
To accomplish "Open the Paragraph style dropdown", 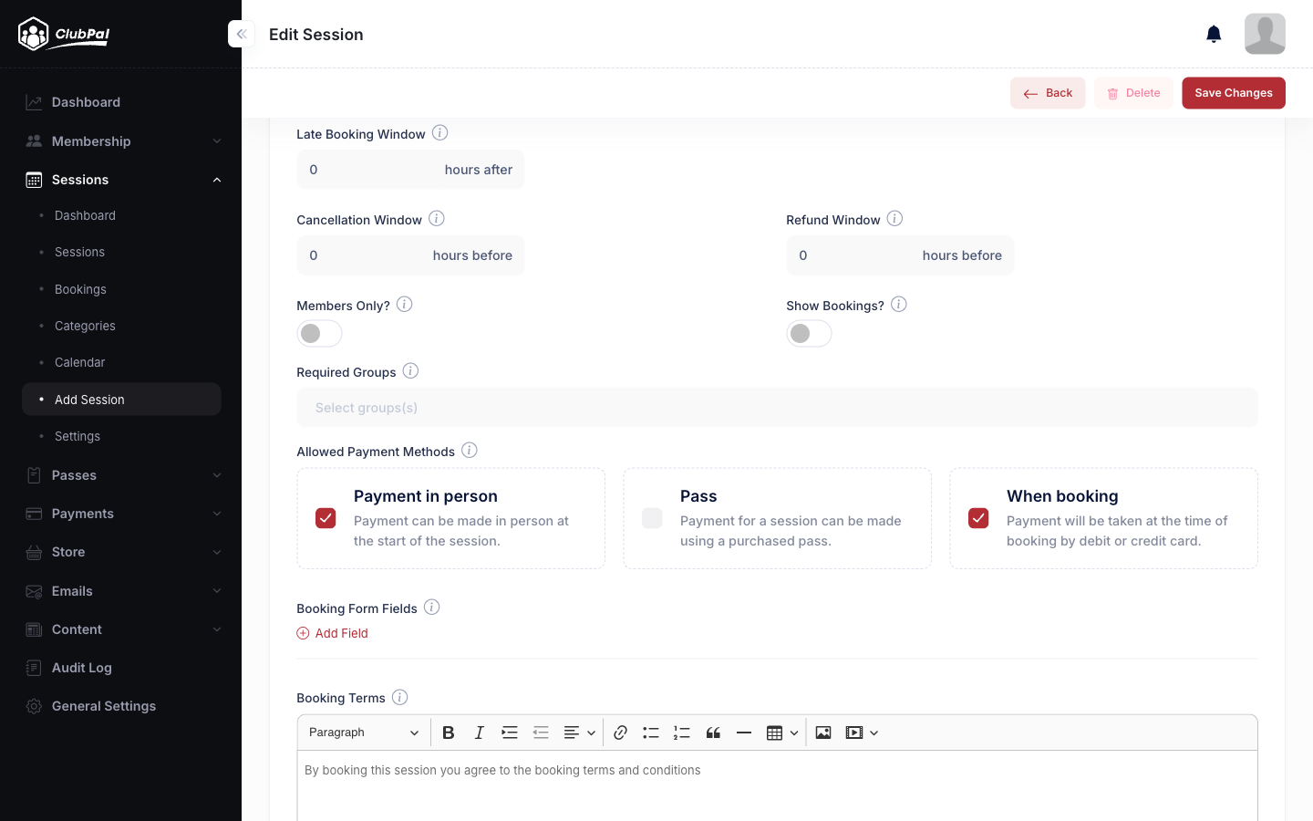I will coord(363,733).
